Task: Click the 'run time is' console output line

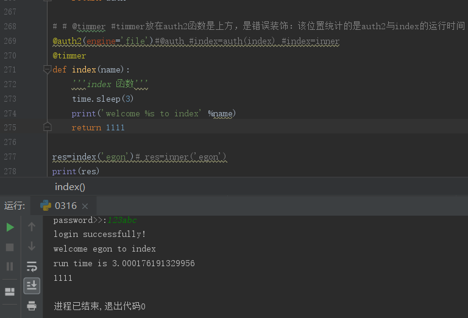Action: [124, 264]
